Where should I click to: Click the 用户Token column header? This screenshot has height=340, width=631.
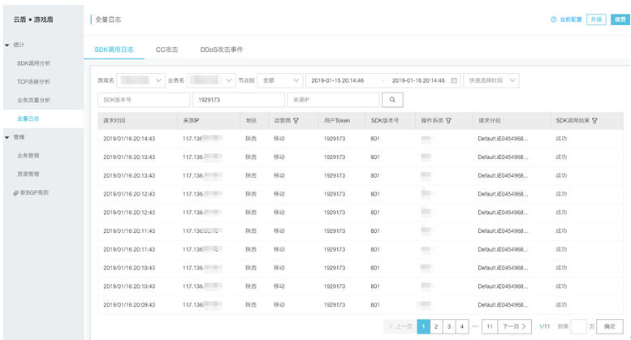tap(337, 121)
